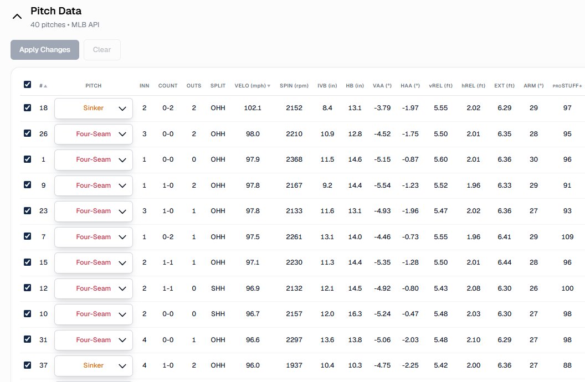Click spin value 2368
Viewport: 585px width, 382px height.
pyautogui.click(x=294, y=159)
